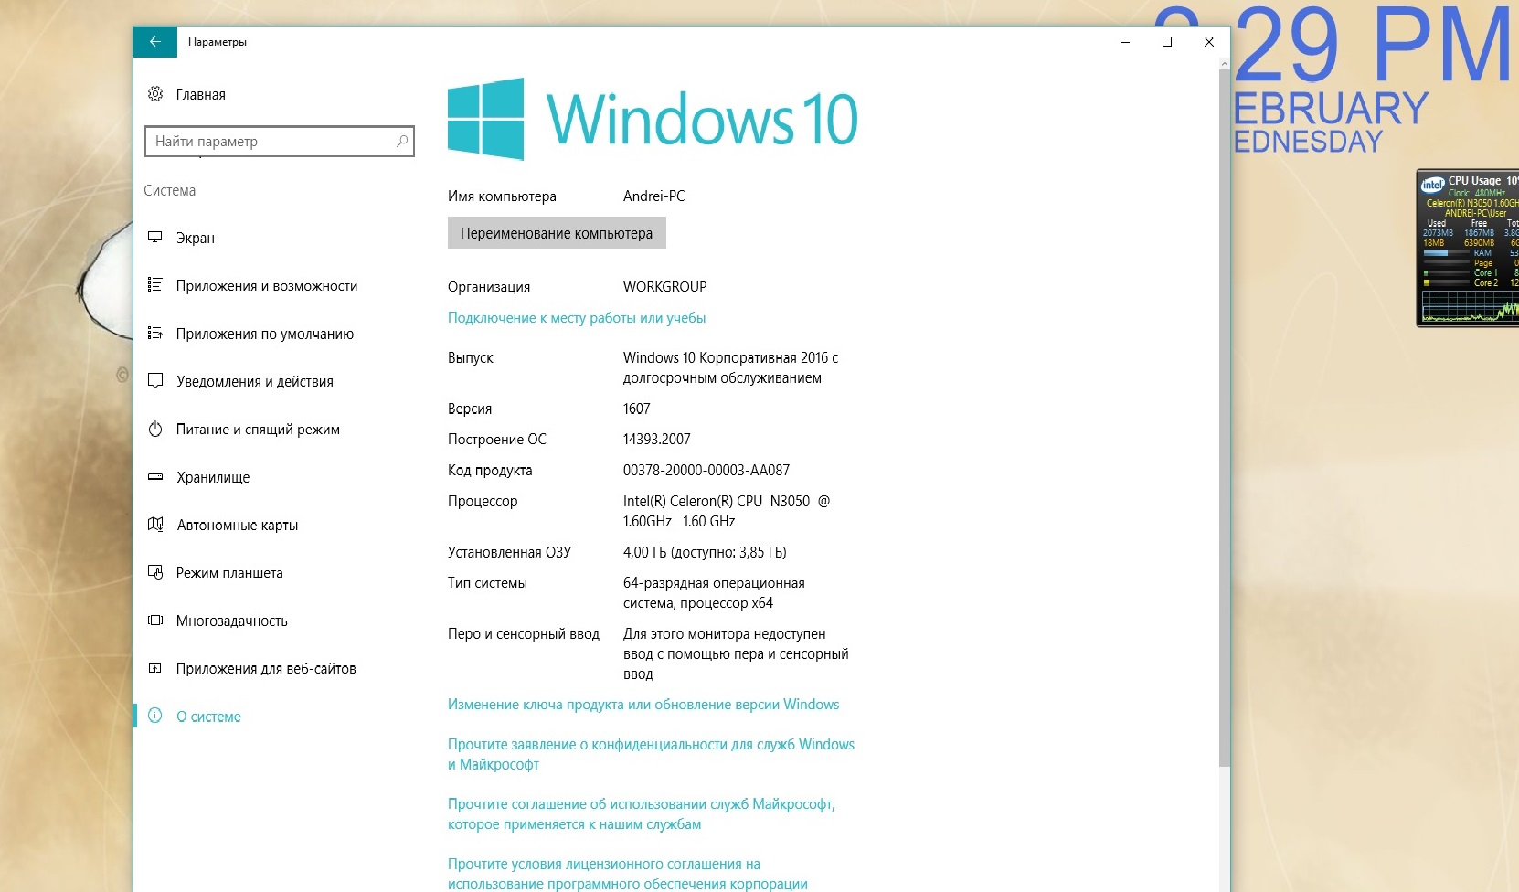Click the Приложения для веб-сайтов icon
Viewport: 1519px width, 892px height.
click(x=155, y=668)
